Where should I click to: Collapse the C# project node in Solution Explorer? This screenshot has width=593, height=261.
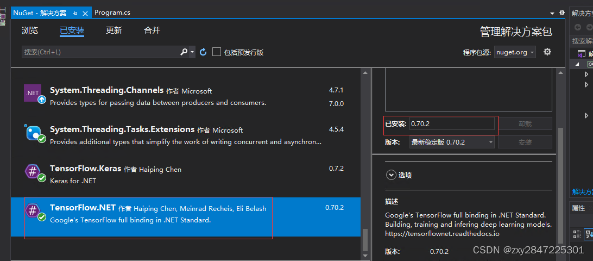[x=577, y=64]
